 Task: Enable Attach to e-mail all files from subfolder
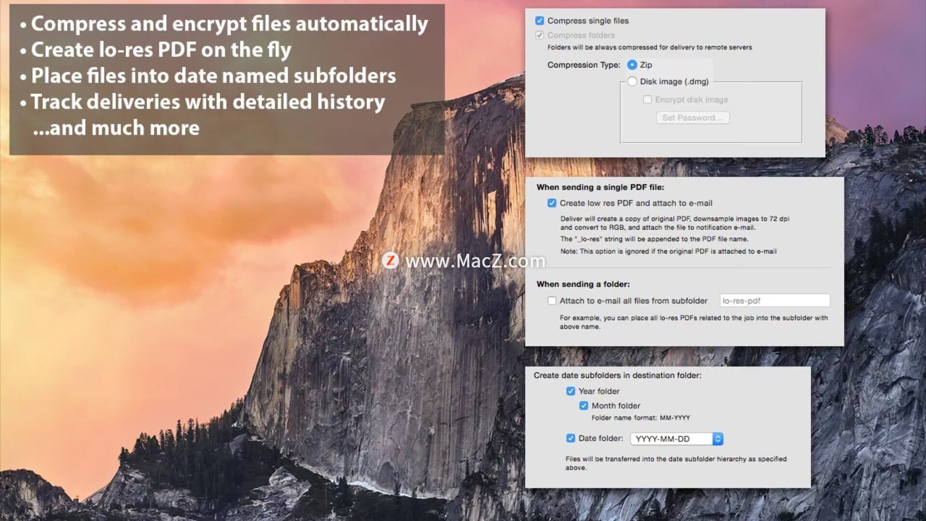552,301
